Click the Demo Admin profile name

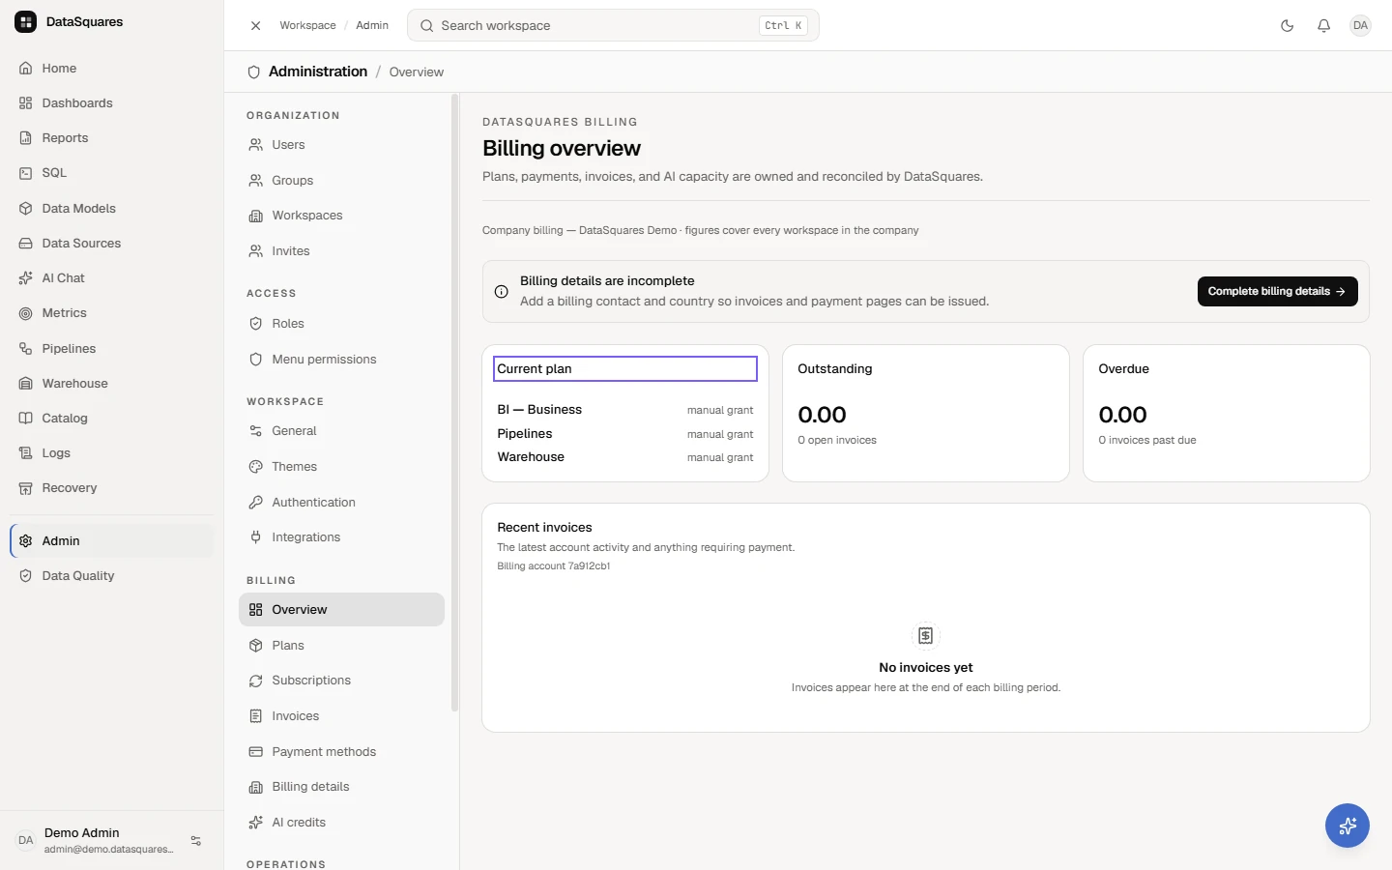click(82, 833)
